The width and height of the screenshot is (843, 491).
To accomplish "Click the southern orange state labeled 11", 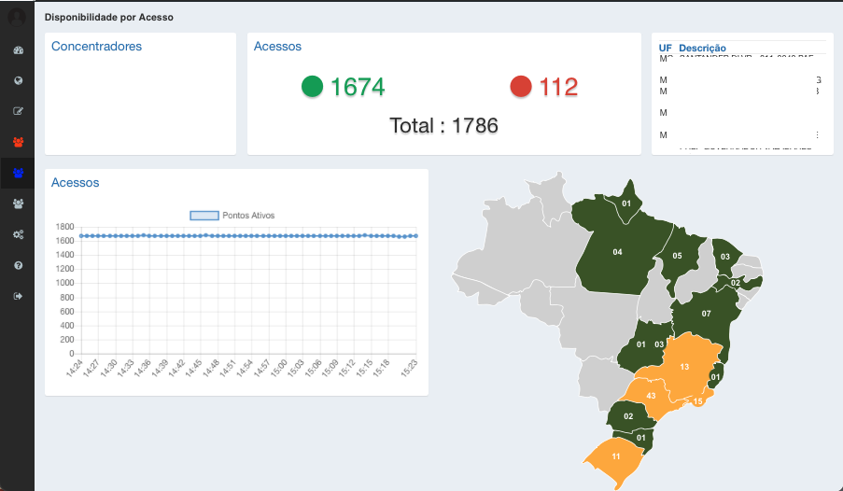I will 615,456.
